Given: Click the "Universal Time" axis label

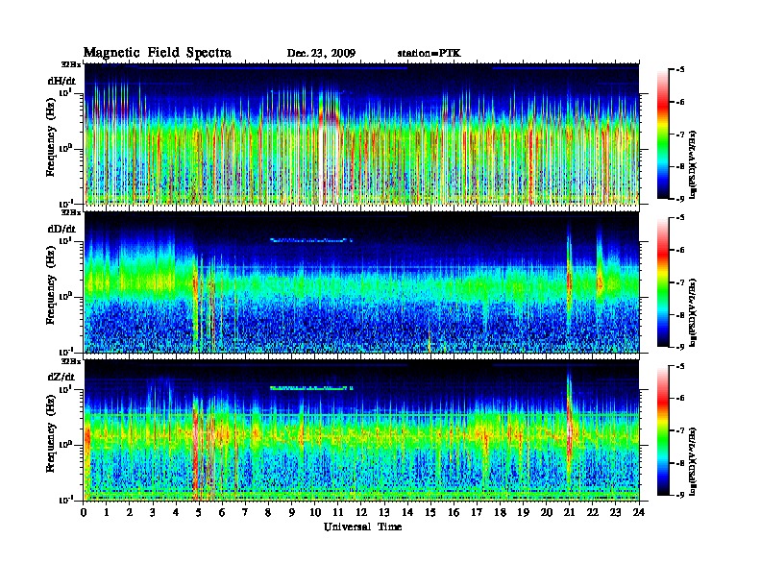Looking at the screenshot, I should click(362, 527).
